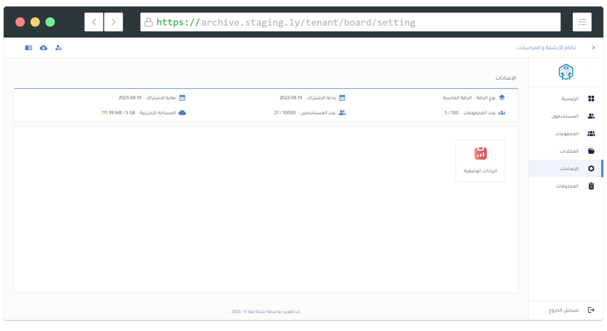
Task: Open the browser options sliders menu
Action: [x=582, y=22]
